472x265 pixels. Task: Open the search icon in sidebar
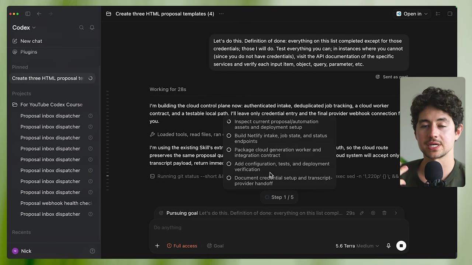[81, 28]
